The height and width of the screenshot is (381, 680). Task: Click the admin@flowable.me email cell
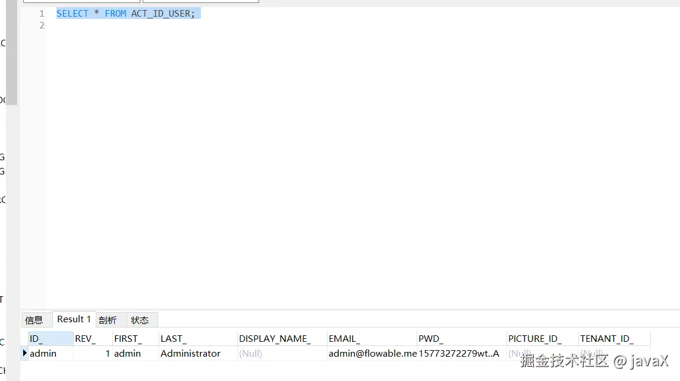coord(372,353)
